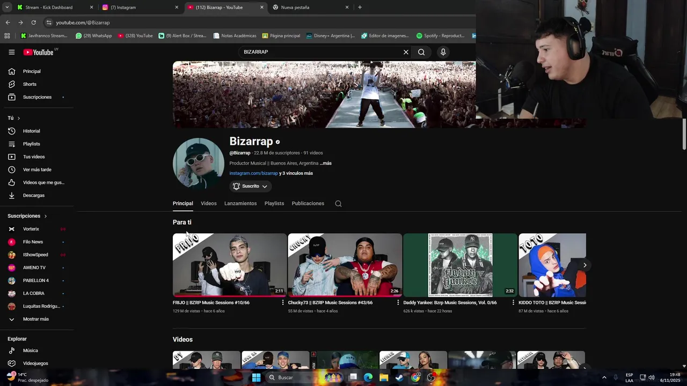
Task: Select the Playlists channel tab
Action: click(274, 204)
